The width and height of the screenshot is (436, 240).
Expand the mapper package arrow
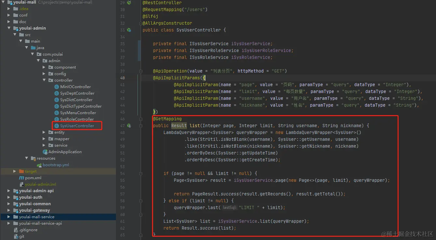tap(44, 139)
